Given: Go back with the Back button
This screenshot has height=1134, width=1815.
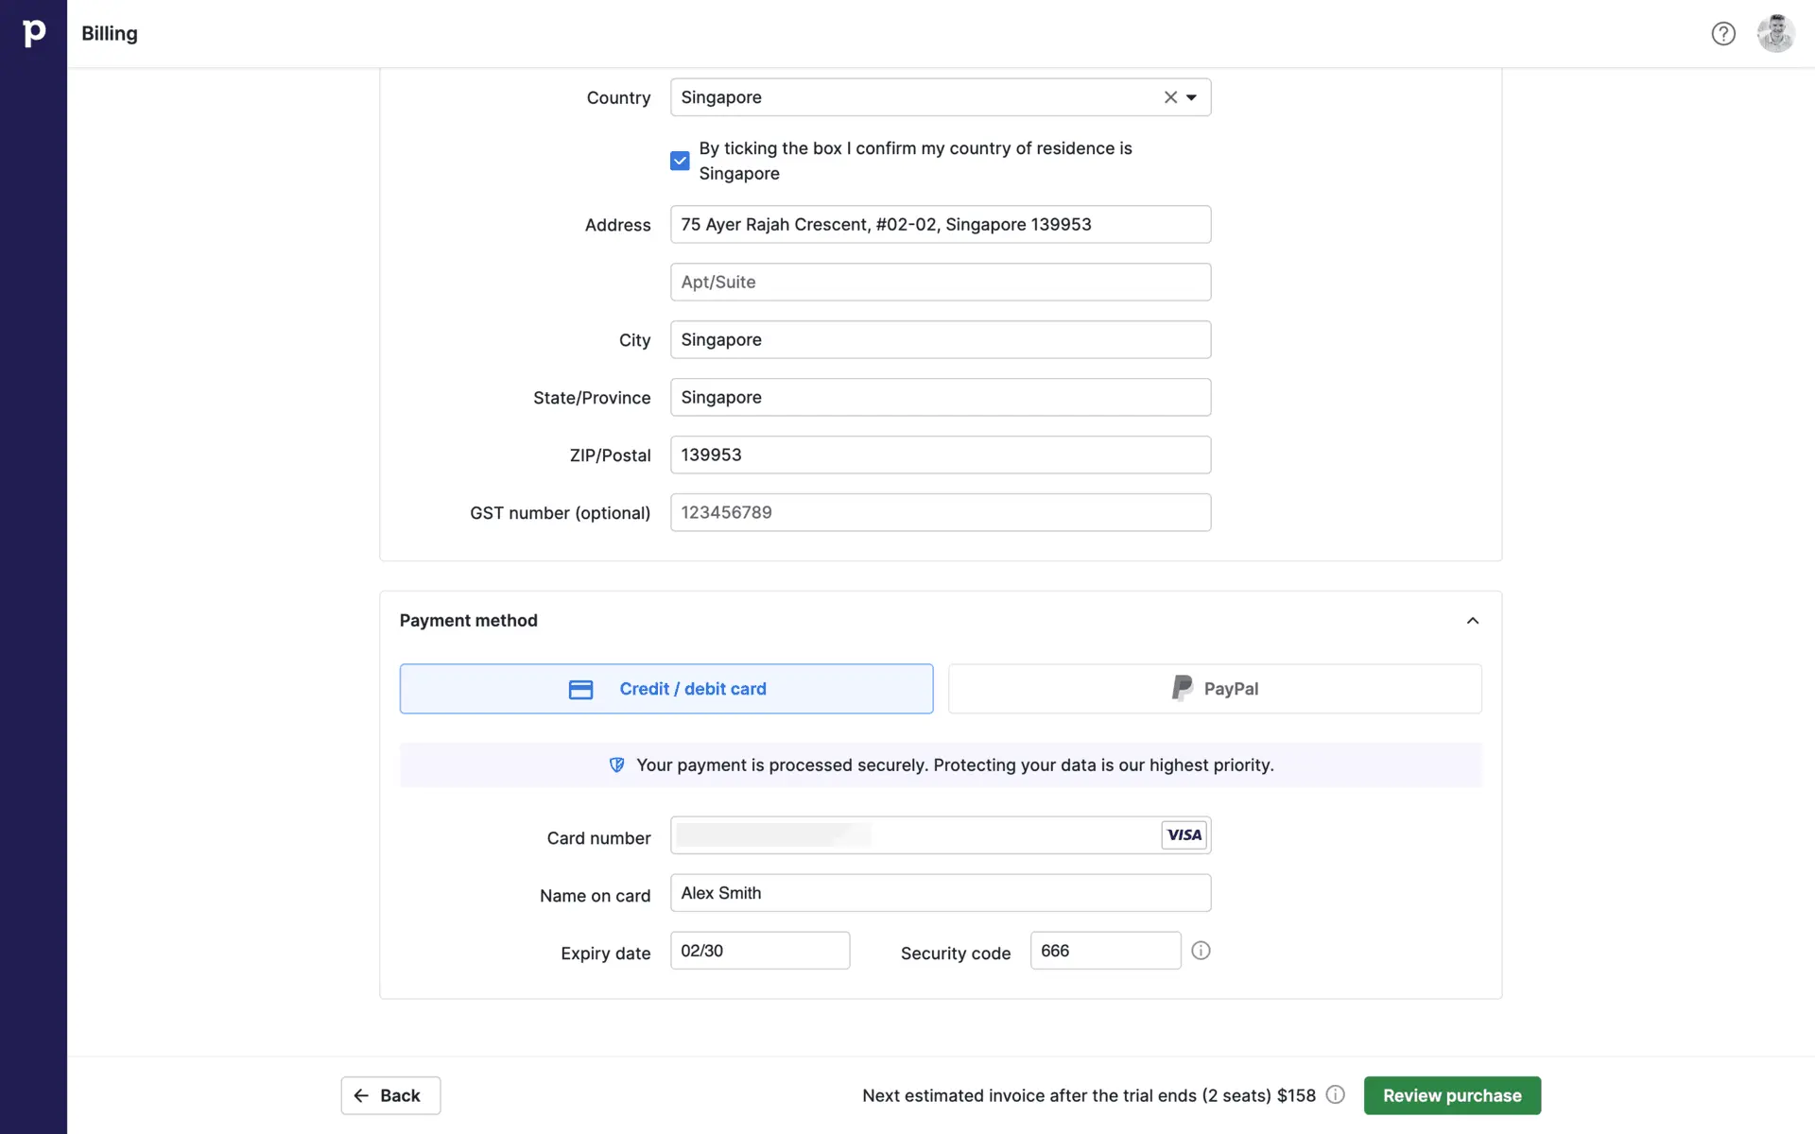Looking at the screenshot, I should [390, 1095].
